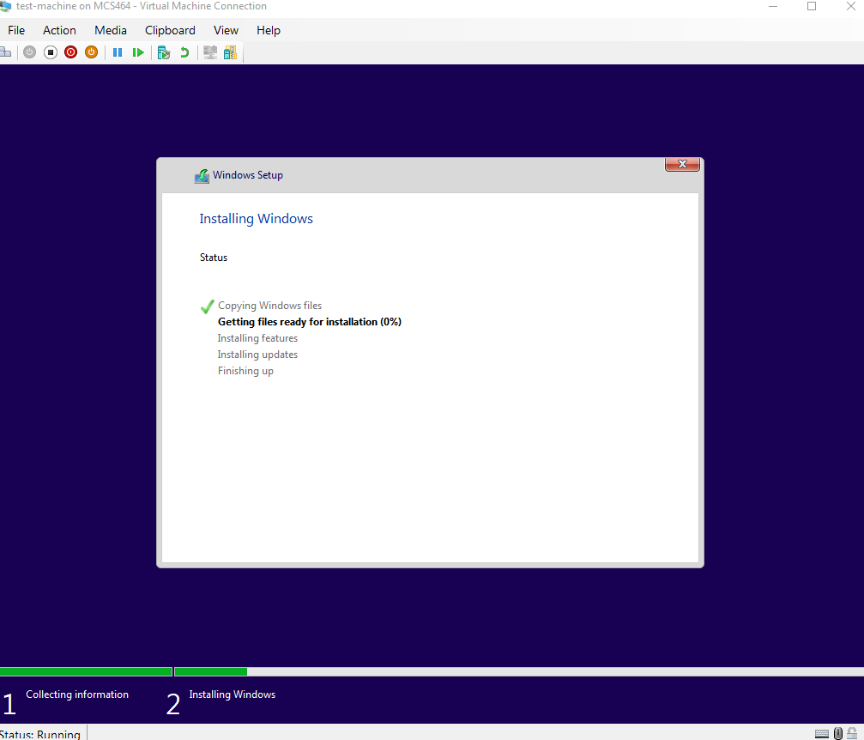864x740 pixels.
Task: Click the greyed-out Start power icon
Action: coord(30,52)
